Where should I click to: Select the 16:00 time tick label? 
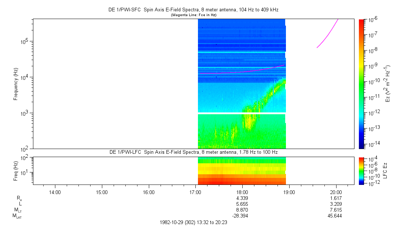(x=148, y=192)
